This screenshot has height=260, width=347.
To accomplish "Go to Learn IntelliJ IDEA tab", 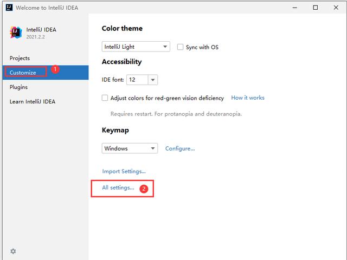I will click(33, 101).
